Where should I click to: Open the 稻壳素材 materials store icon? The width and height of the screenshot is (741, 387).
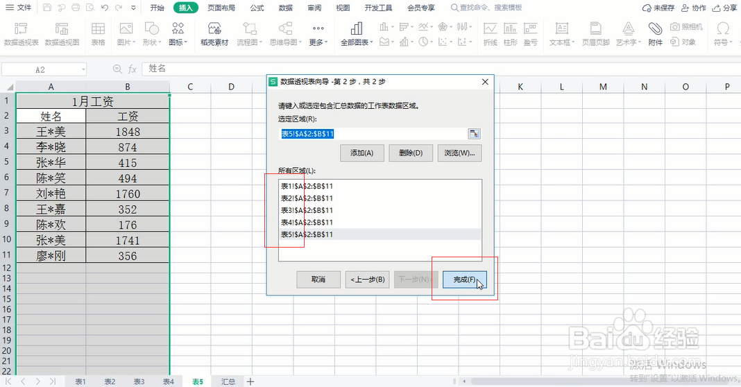(214, 33)
